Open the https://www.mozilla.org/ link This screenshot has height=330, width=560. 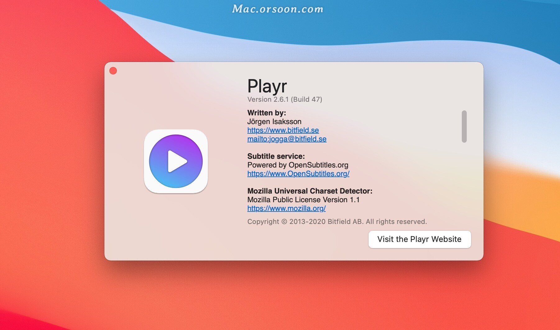tap(287, 208)
